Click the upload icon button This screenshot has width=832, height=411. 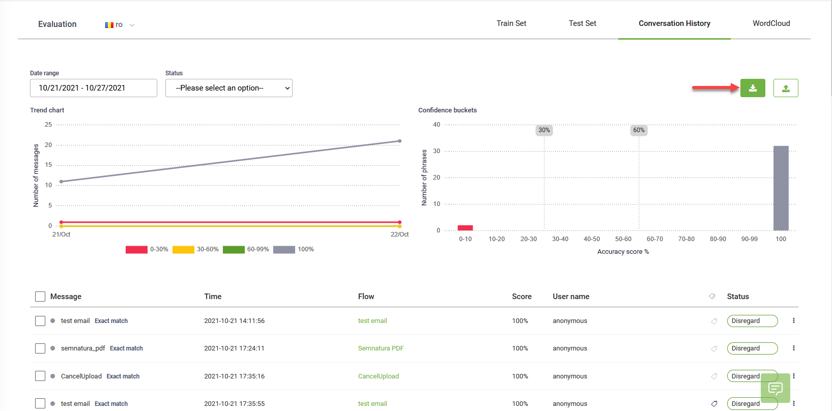point(786,88)
